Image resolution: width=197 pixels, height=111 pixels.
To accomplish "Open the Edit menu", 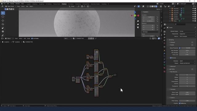I will pyautogui.click(x=8, y=4).
